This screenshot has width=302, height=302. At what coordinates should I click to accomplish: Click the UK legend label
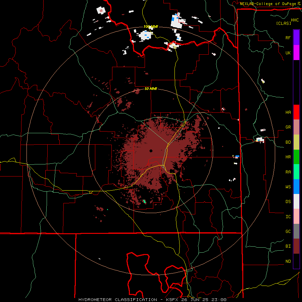click(288, 53)
